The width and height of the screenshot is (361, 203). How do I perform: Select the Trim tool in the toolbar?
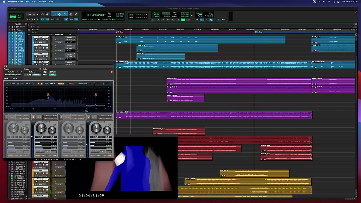pos(54,15)
